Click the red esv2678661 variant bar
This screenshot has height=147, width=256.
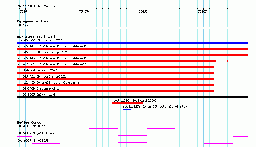[x=115, y=67]
